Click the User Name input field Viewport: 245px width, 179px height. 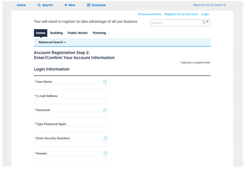pos(70,87)
